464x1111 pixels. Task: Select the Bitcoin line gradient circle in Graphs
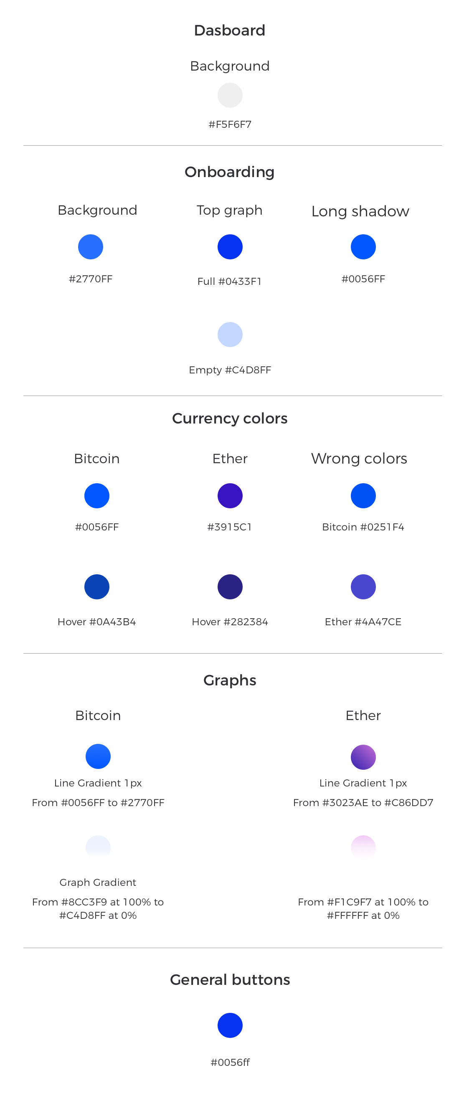98,756
